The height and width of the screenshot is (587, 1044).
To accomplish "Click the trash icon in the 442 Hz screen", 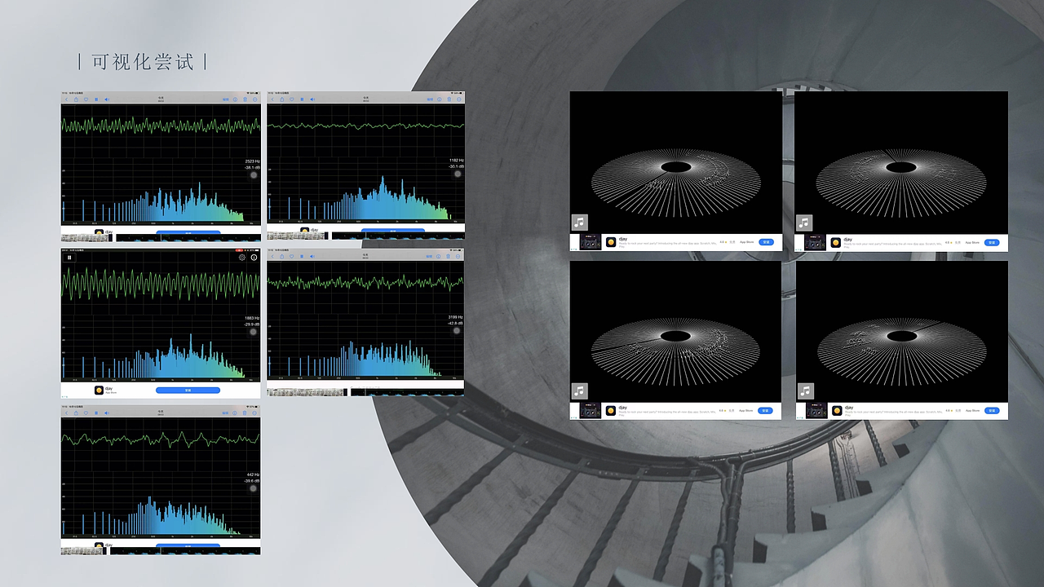I will 245,413.
